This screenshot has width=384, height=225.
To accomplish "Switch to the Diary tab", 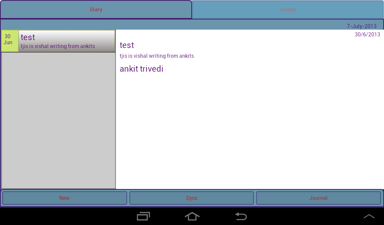I will click(96, 9).
